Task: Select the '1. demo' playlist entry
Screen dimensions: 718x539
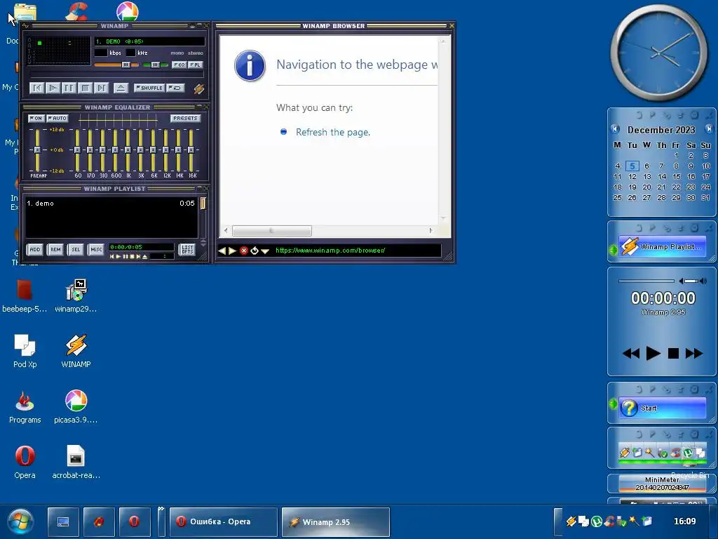Action: coord(110,203)
